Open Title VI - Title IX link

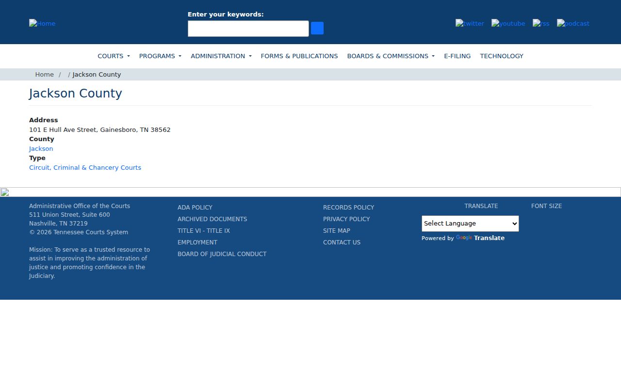coord(204,231)
